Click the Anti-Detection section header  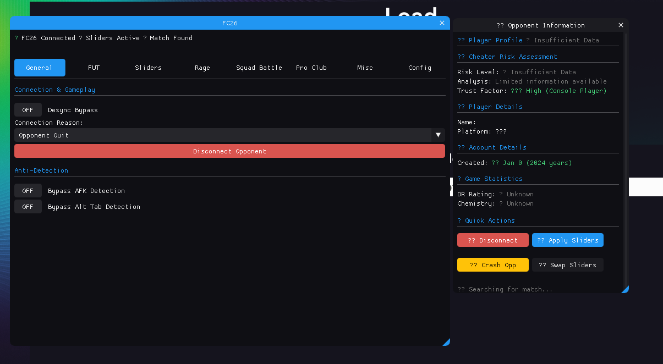(x=41, y=170)
